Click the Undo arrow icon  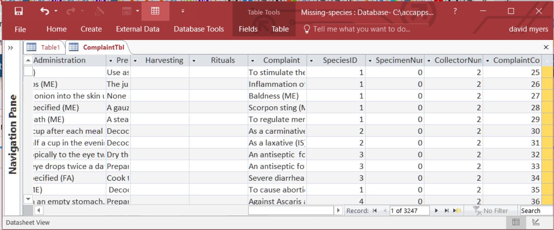(x=44, y=11)
